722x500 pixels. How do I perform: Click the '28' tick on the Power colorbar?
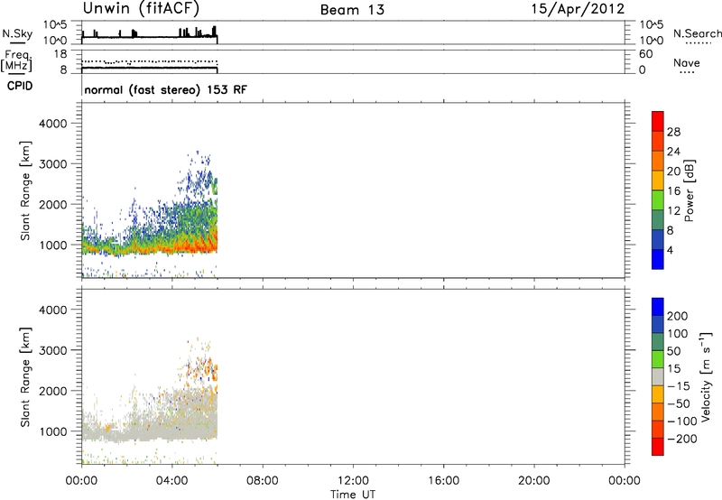tap(673, 132)
